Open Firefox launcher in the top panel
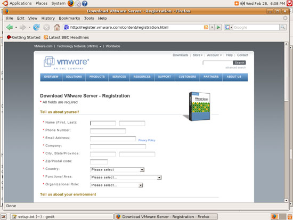The image size is (293, 220). click(71, 3)
